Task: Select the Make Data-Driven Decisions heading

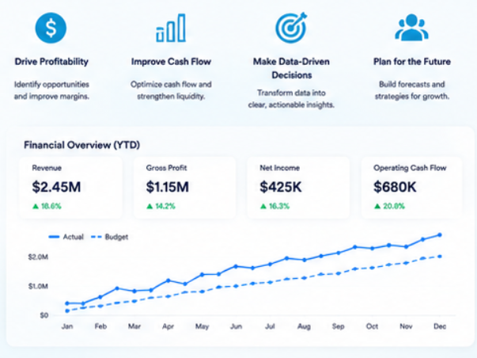Action: pos(291,68)
